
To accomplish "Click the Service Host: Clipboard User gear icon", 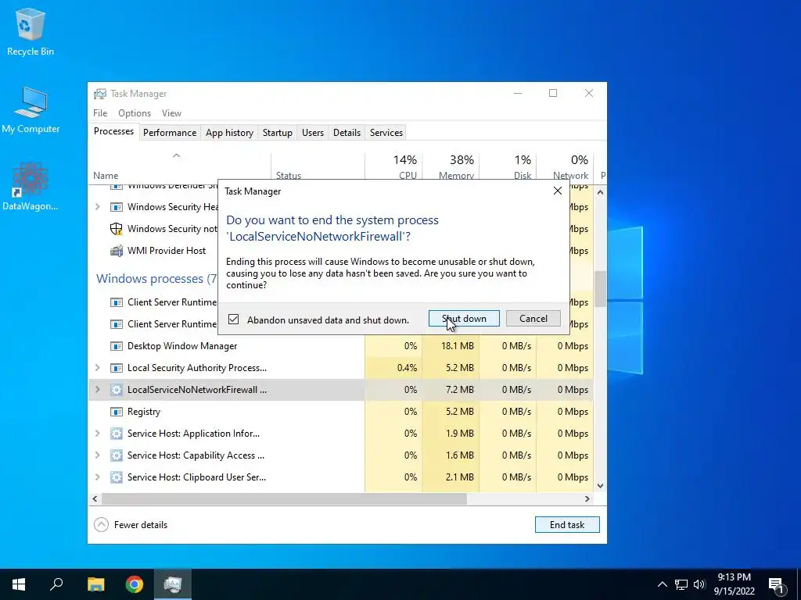I will pyautogui.click(x=117, y=477).
